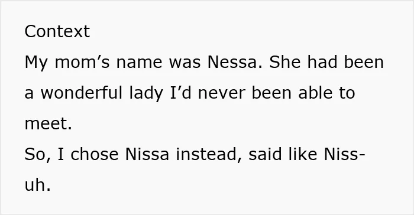Click the word "never"

coord(222,93)
